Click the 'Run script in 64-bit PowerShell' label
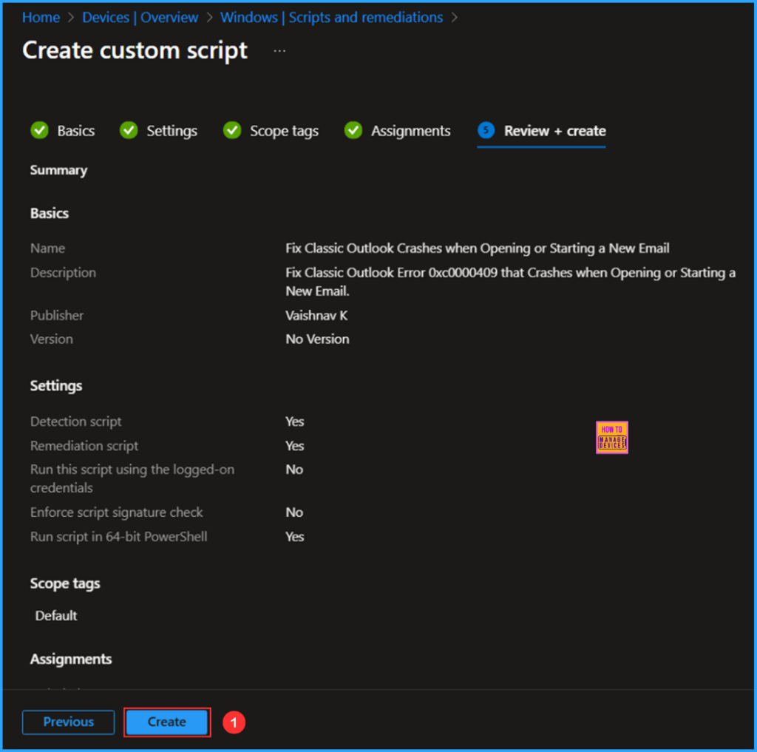Image resolution: width=757 pixels, height=752 pixels. 119,537
